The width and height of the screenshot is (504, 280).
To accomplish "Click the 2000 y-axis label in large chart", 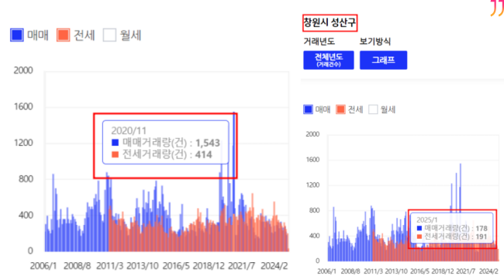I will click(23, 71).
